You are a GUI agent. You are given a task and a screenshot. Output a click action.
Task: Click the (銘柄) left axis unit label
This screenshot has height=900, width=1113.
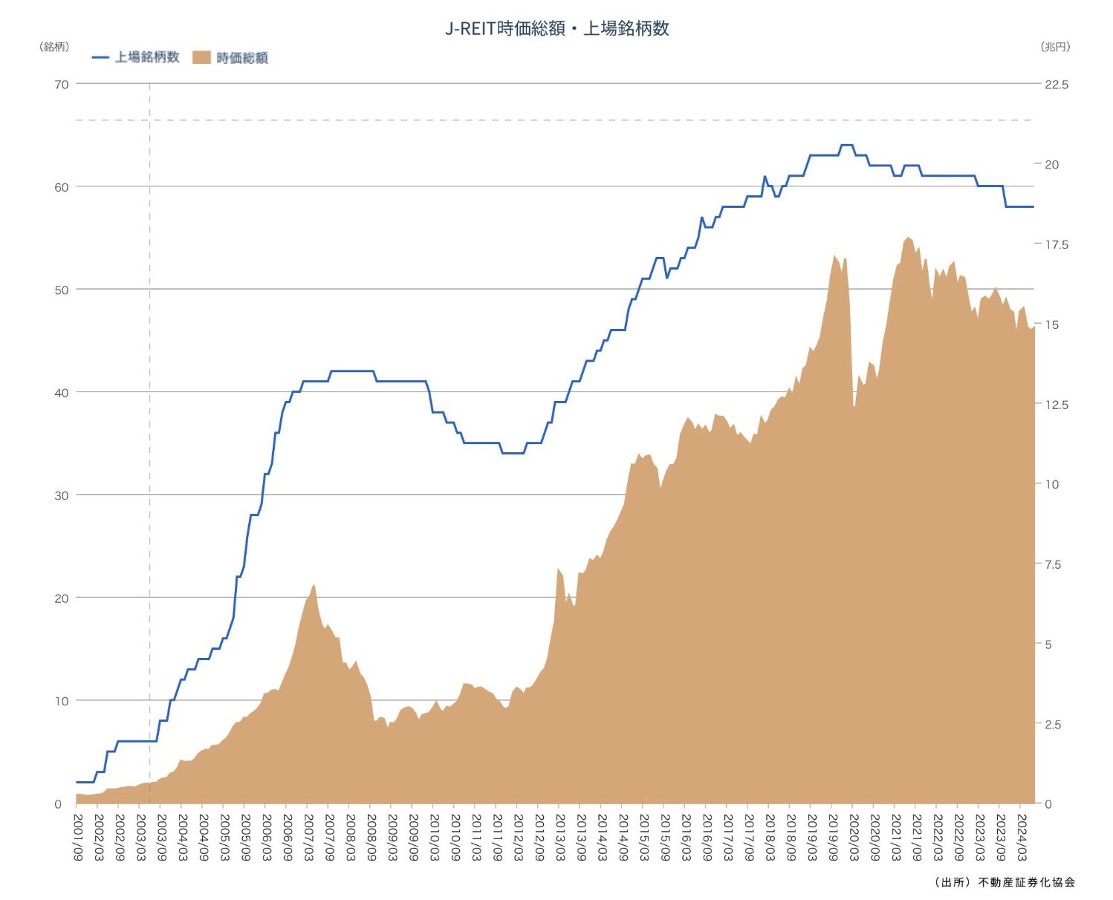point(53,47)
